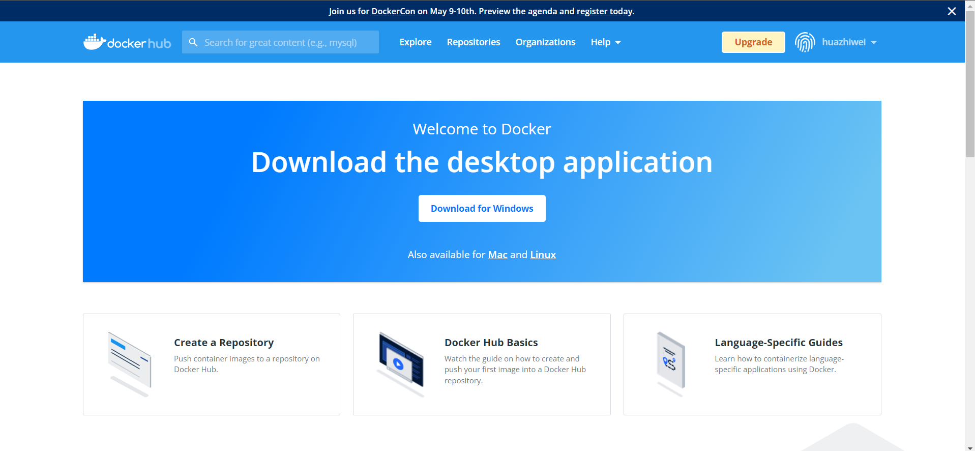
Task: Follow the register today link
Action: click(x=604, y=11)
